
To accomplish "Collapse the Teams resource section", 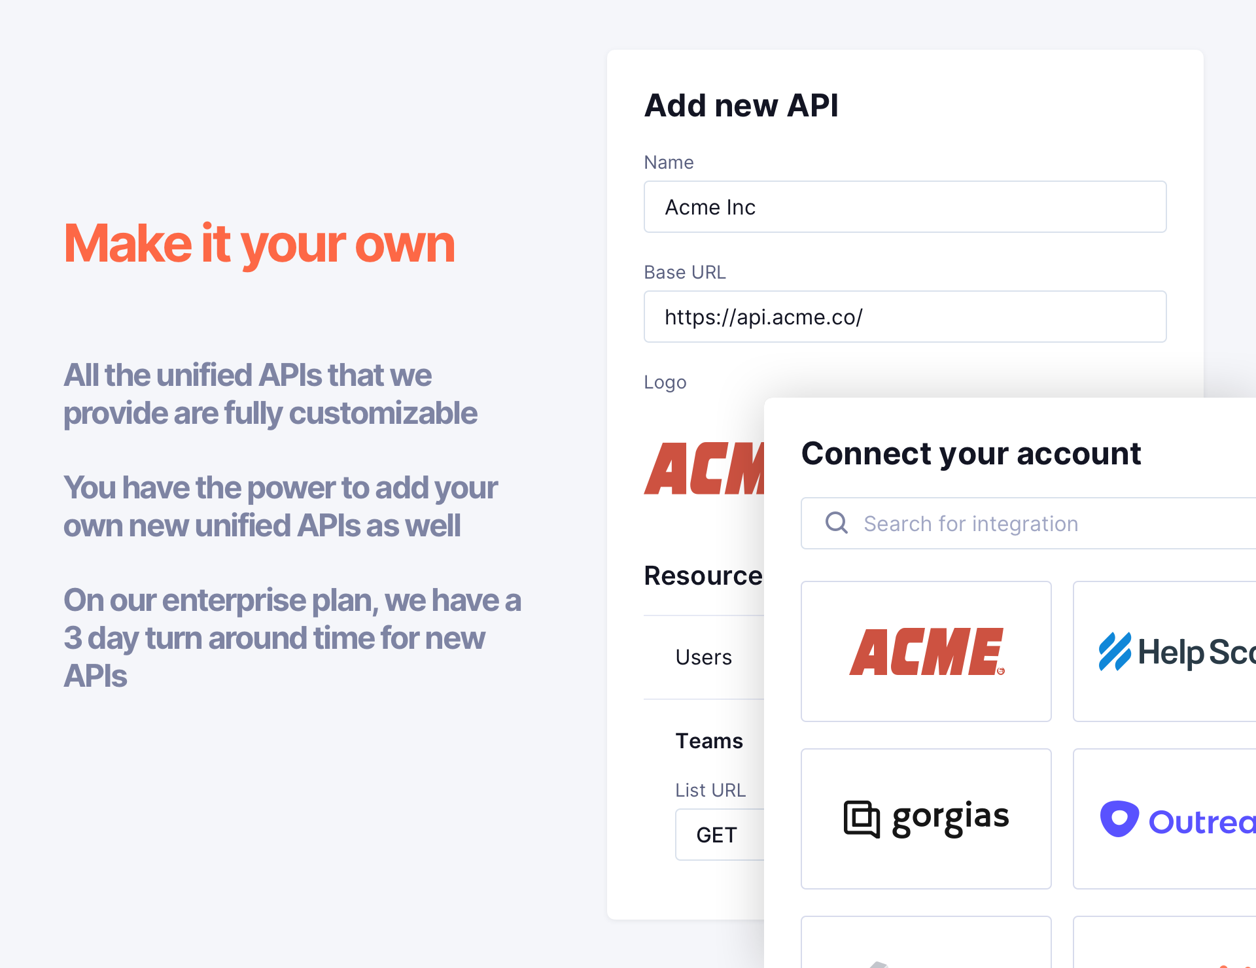I will point(709,740).
